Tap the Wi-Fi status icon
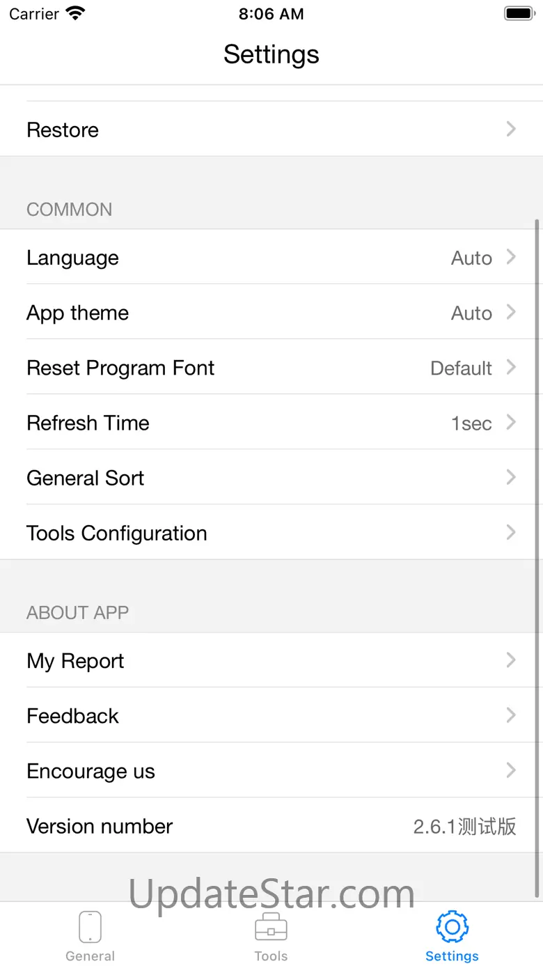Image resolution: width=543 pixels, height=966 pixels. point(74,13)
